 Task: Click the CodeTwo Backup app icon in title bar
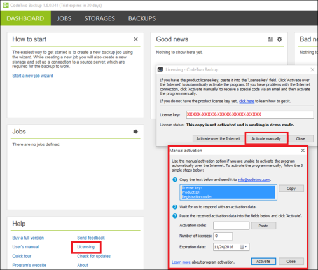point(6,5)
